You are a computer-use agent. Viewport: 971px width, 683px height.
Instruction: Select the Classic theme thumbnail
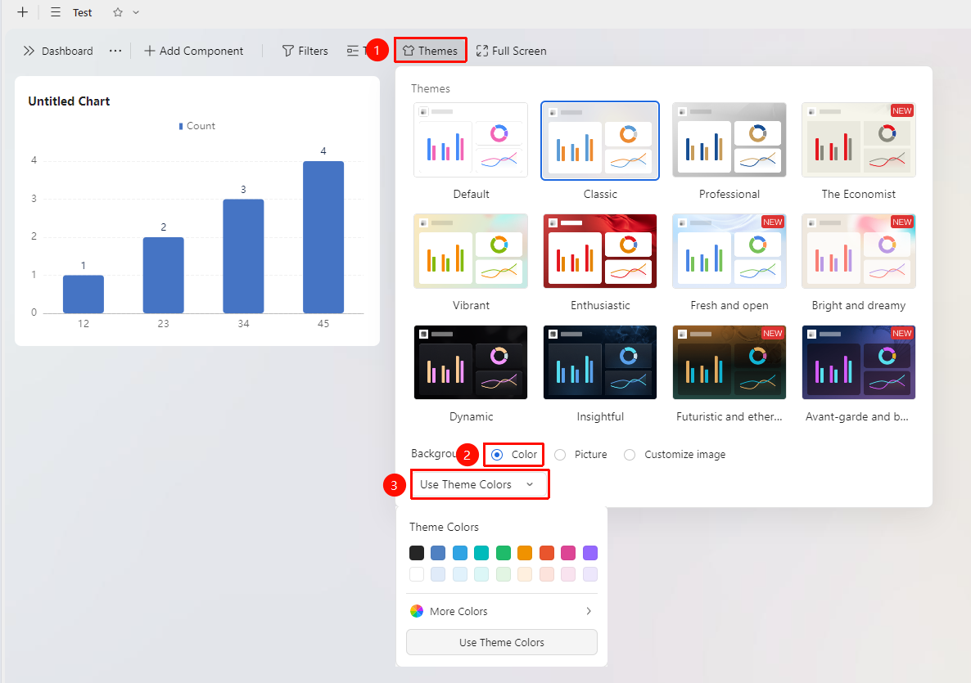pyautogui.click(x=600, y=141)
